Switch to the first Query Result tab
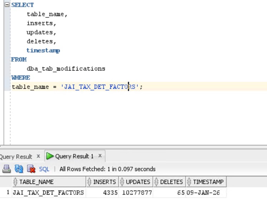The width and height of the screenshot is (267, 212). pos(16,156)
